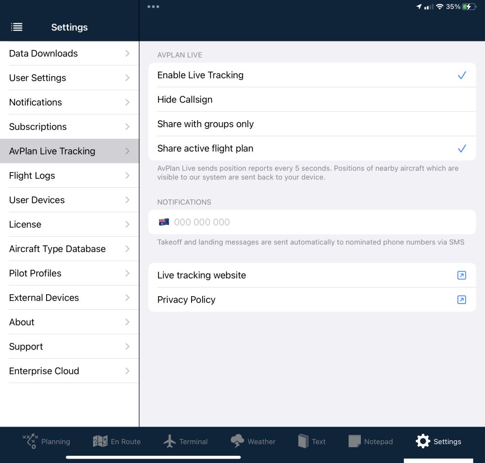Tap the 35% battery percentage
This screenshot has width=485, height=463.
453,7
